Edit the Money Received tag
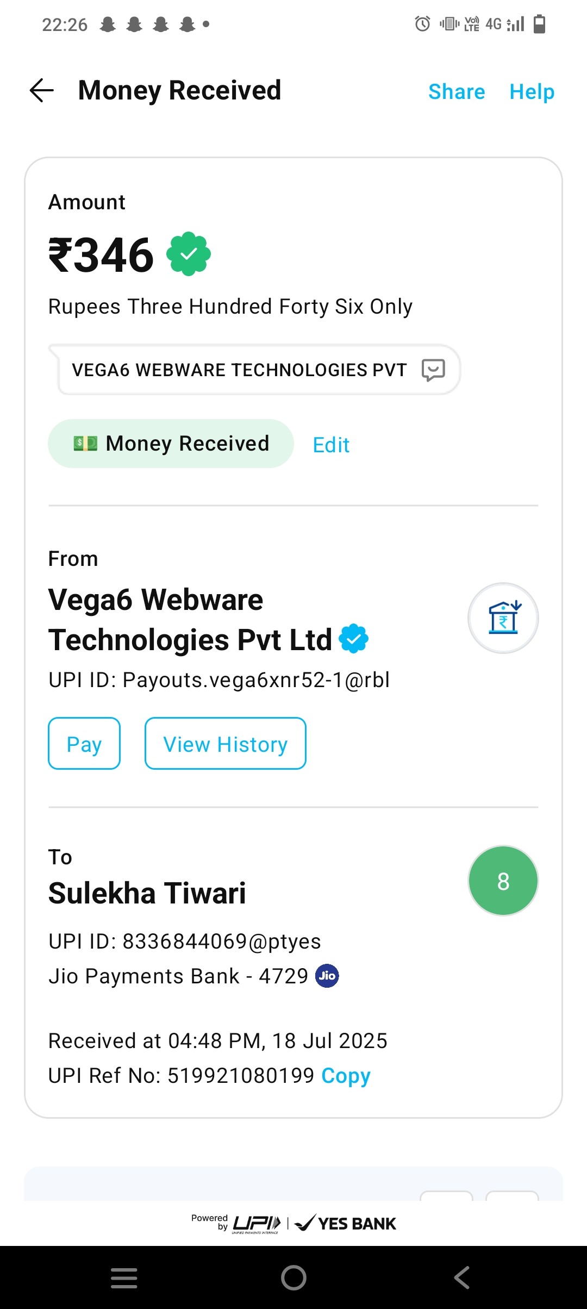This screenshot has width=587, height=1309. 331,445
